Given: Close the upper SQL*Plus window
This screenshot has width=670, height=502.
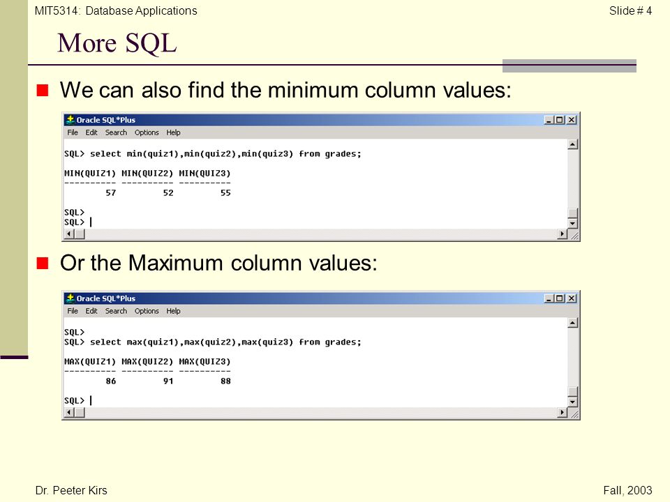Looking at the screenshot, I should (x=572, y=120).
